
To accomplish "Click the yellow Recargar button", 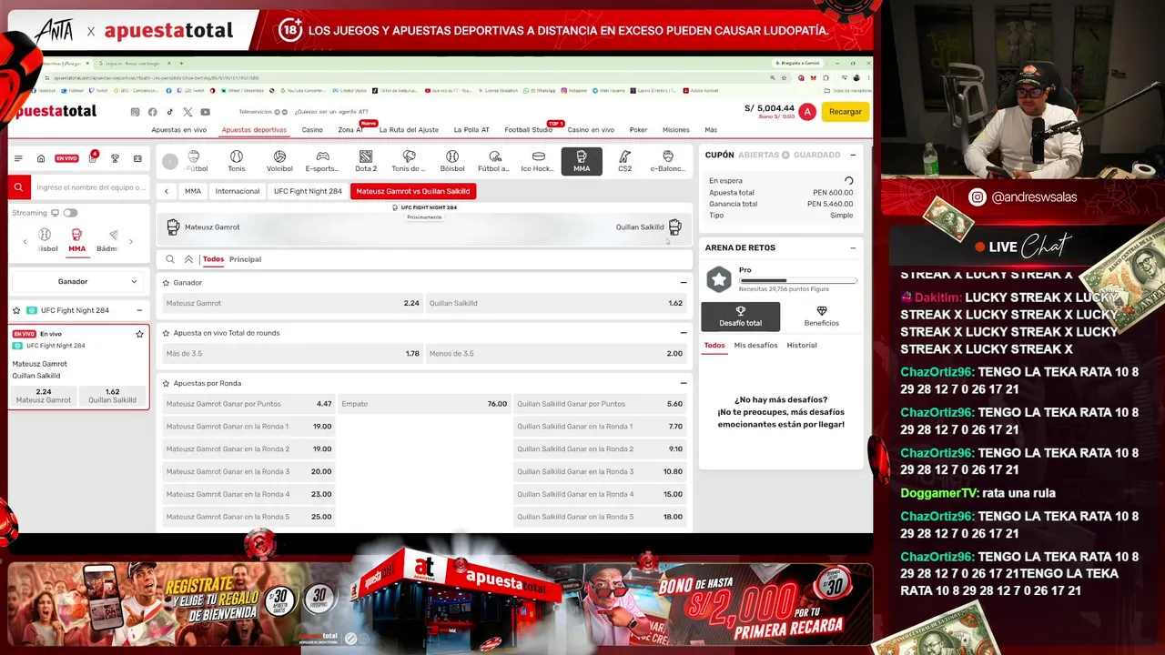I will pyautogui.click(x=846, y=112).
